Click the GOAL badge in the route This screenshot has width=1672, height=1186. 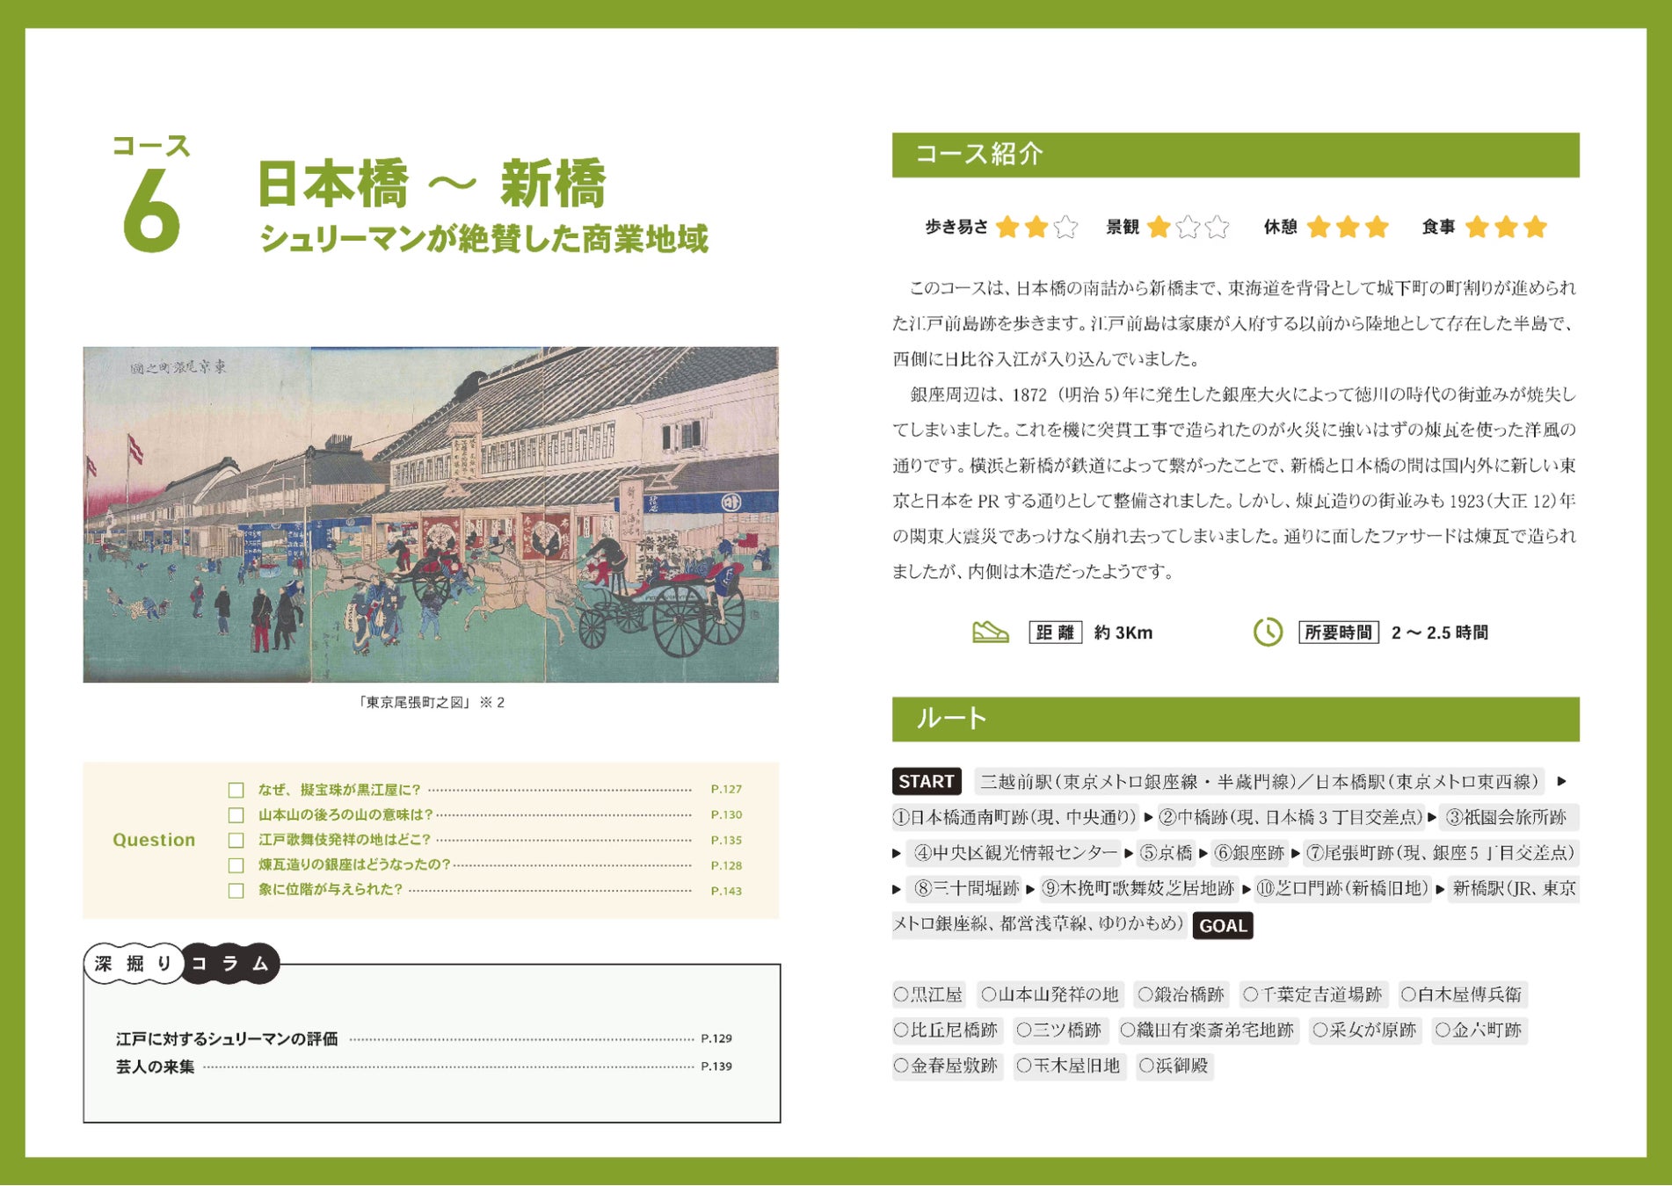[x=1223, y=926]
